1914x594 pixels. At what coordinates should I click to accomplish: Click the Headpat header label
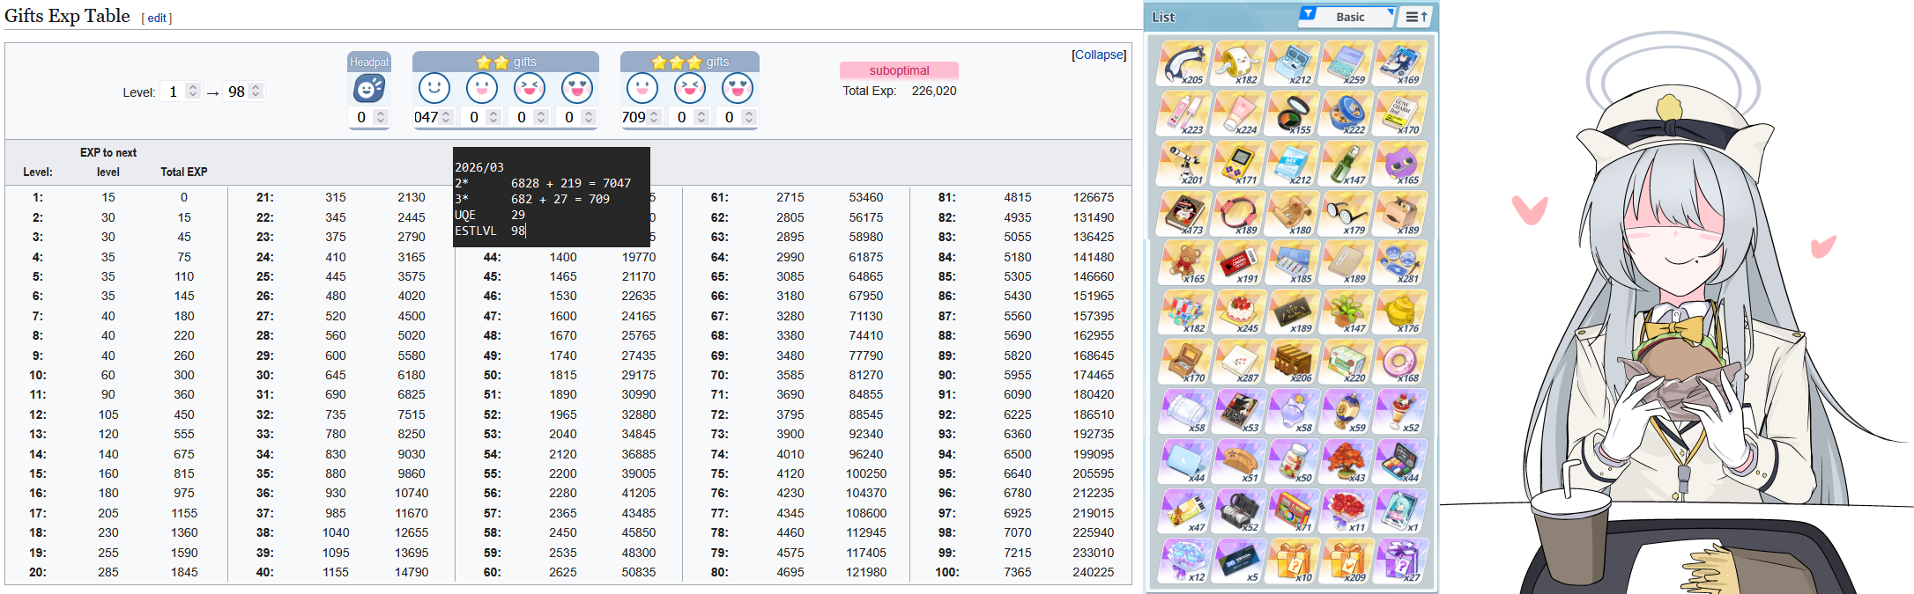(369, 62)
